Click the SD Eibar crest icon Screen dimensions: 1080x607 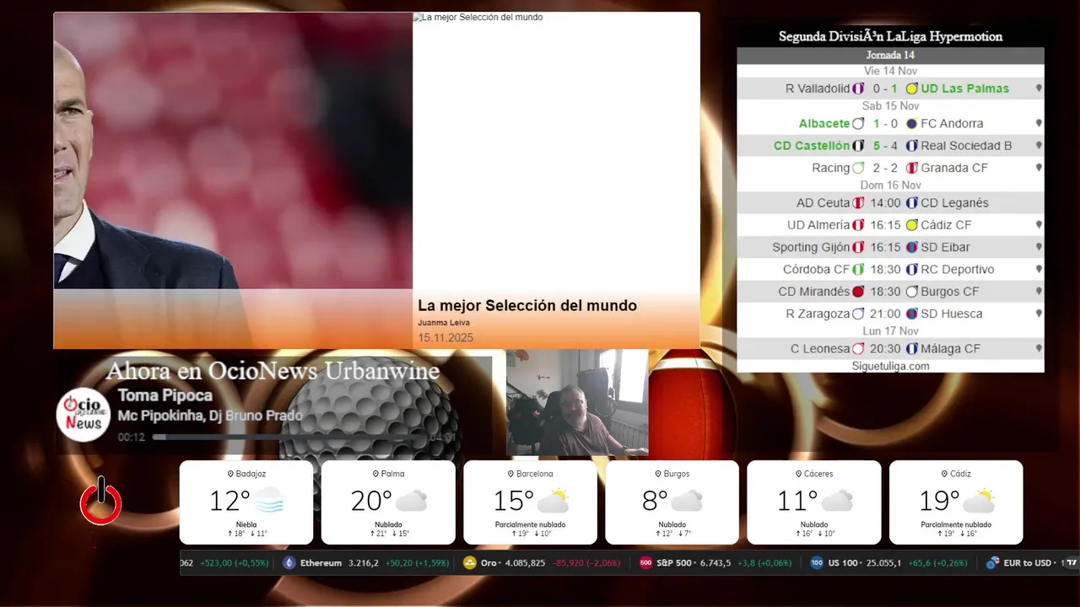click(911, 247)
